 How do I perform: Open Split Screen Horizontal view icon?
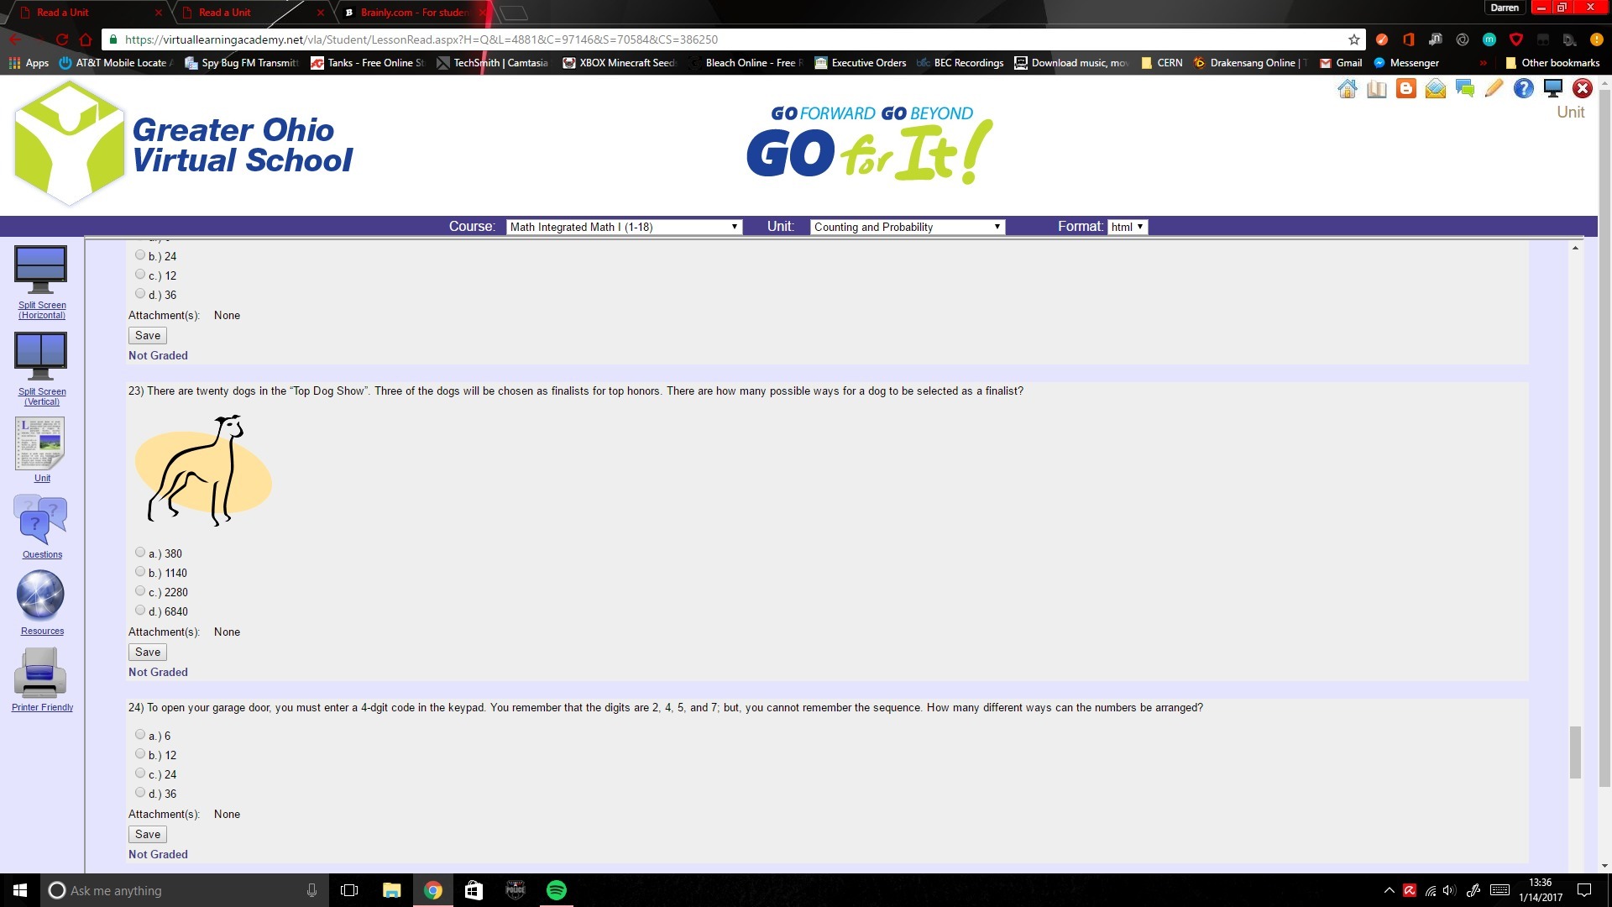click(x=40, y=270)
